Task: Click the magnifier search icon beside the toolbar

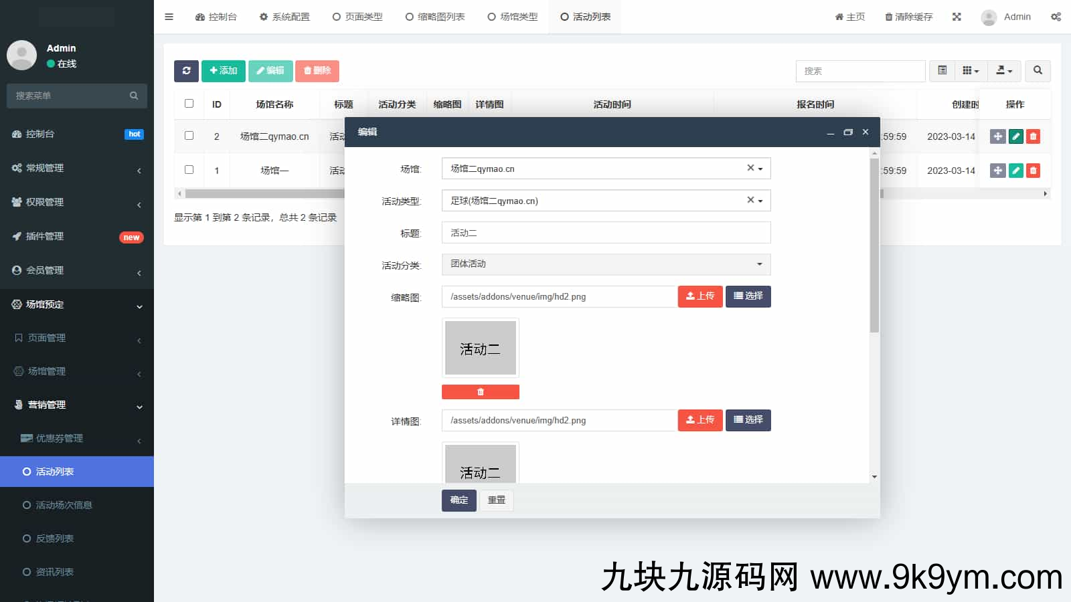Action: click(1038, 71)
